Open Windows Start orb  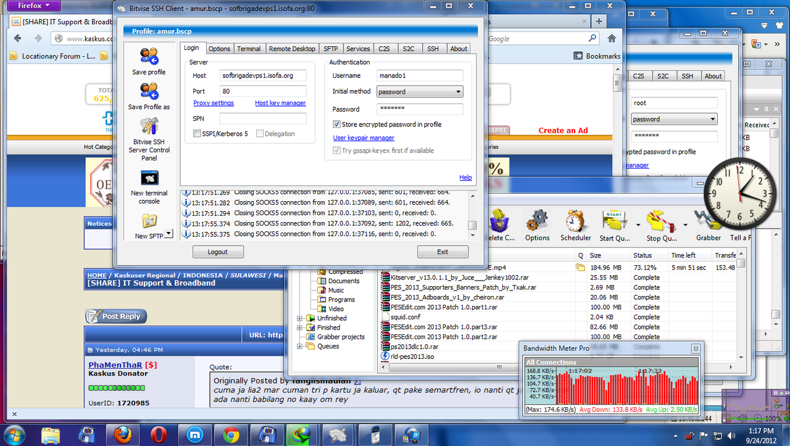point(14,434)
